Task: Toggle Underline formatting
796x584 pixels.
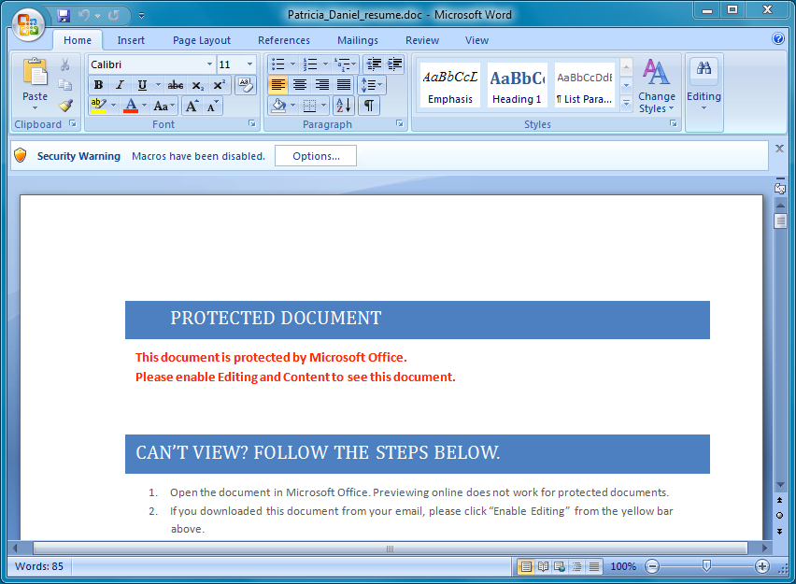Action: [142, 85]
